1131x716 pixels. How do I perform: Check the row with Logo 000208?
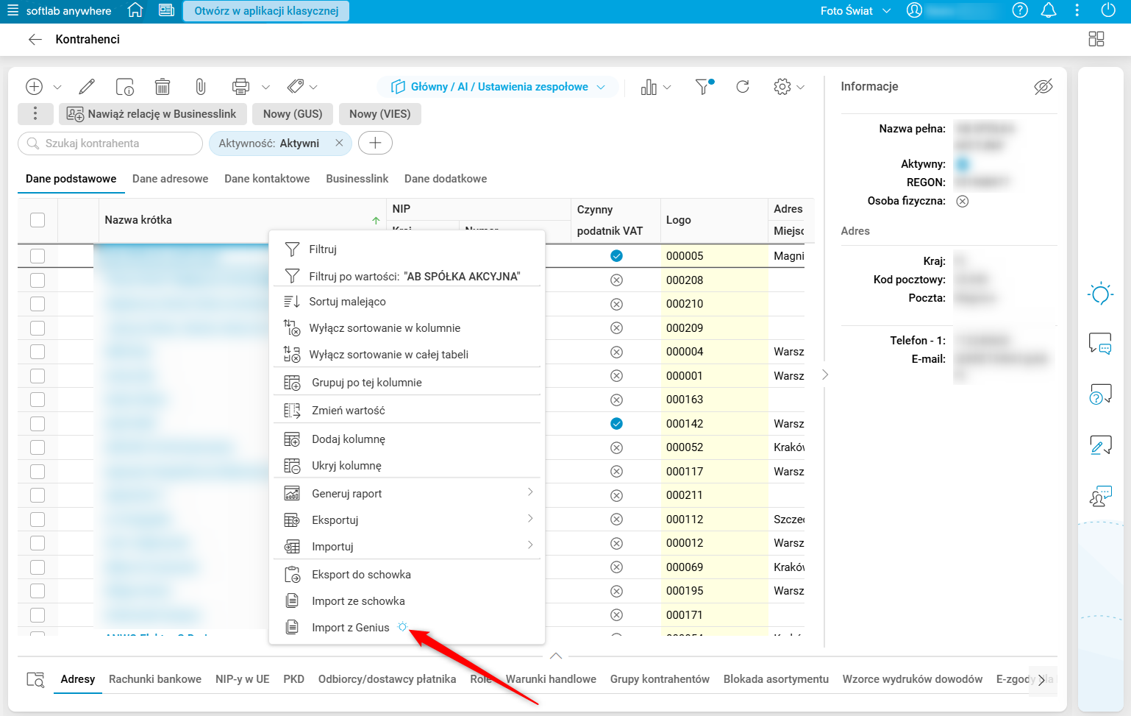click(38, 280)
